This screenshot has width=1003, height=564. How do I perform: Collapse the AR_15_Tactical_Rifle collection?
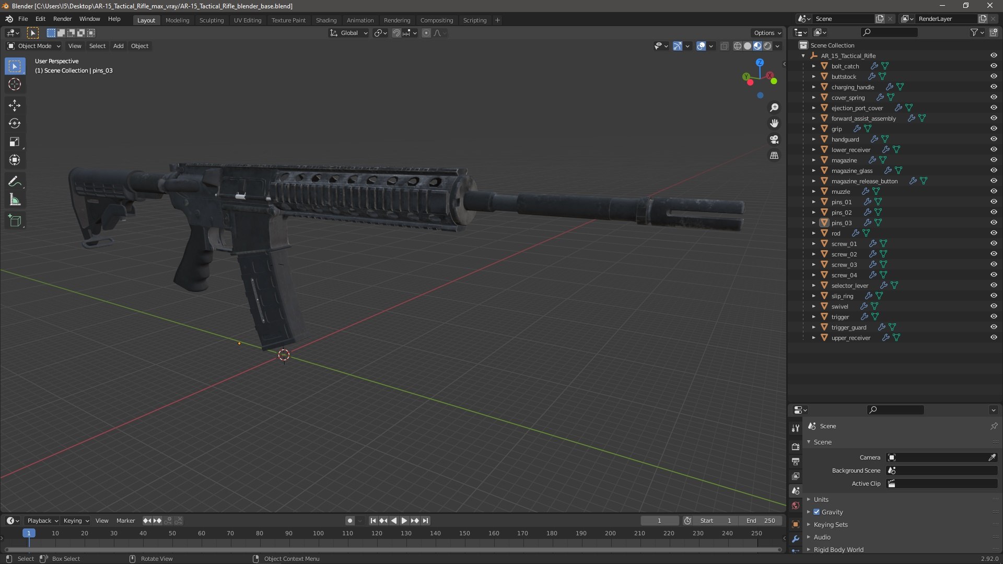[x=803, y=56]
